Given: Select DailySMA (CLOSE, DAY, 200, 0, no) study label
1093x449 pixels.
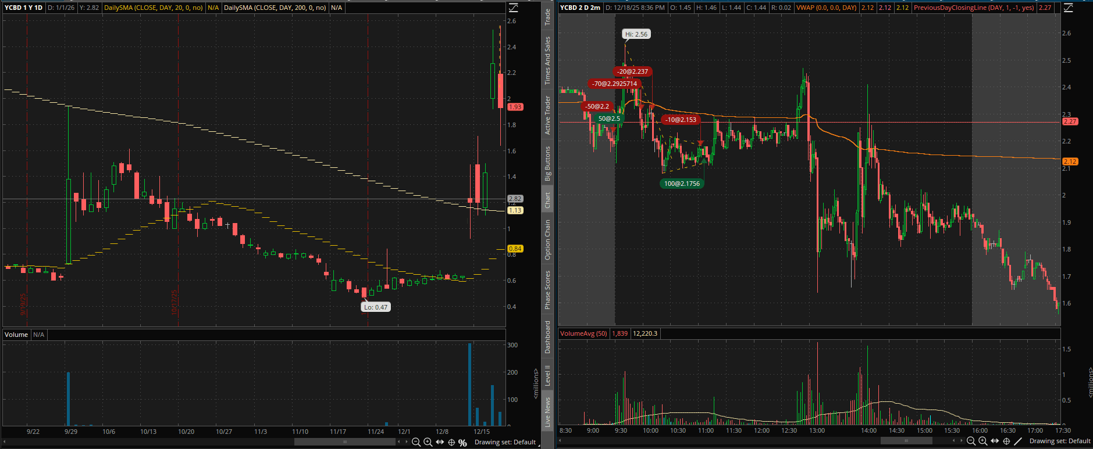Looking at the screenshot, I should tap(275, 8).
